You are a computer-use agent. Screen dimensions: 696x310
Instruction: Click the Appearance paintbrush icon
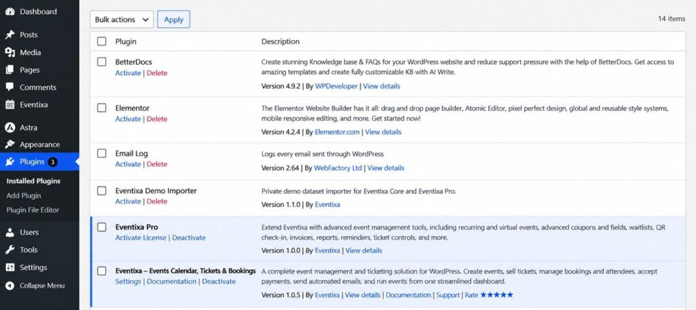pyautogui.click(x=10, y=144)
